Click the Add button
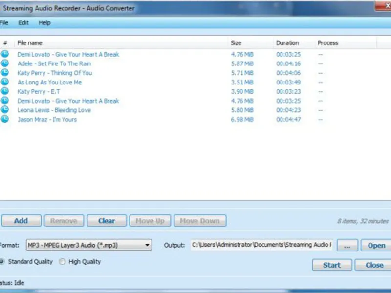Viewport: 391px width, 293px height. 21,221
